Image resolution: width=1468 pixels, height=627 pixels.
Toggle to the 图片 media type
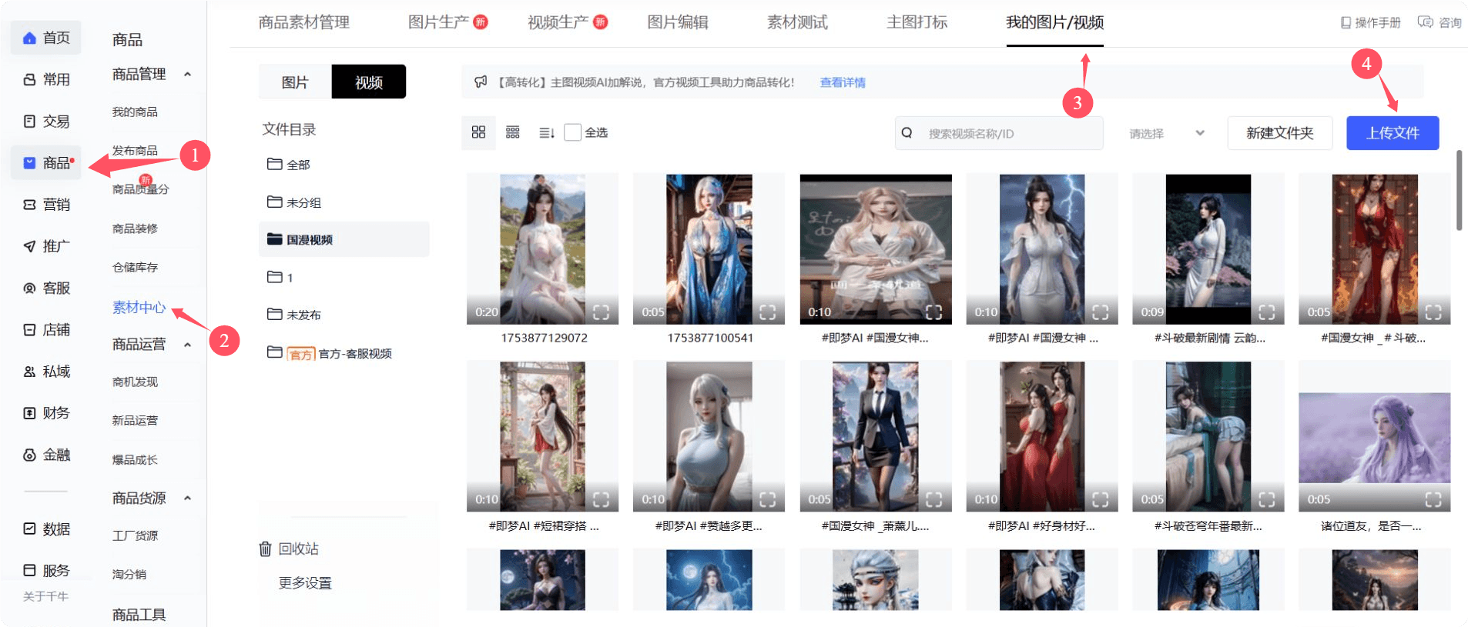[x=295, y=82]
